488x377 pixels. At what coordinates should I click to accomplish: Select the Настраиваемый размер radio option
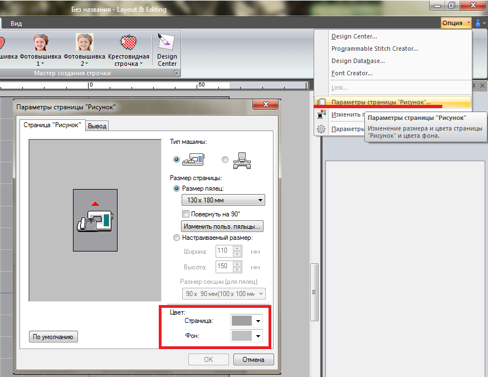[177, 238]
